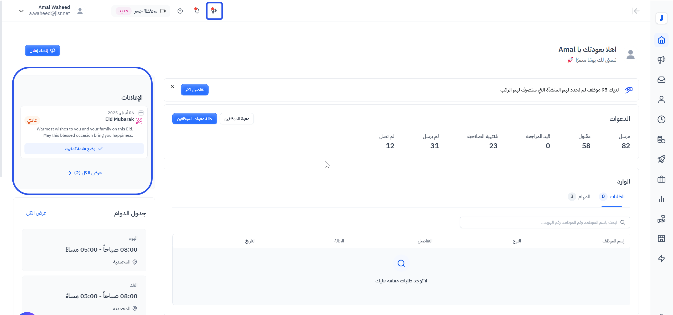
Task: Click the help question mark icon
Action: pyautogui.click(x=180, y=11)
